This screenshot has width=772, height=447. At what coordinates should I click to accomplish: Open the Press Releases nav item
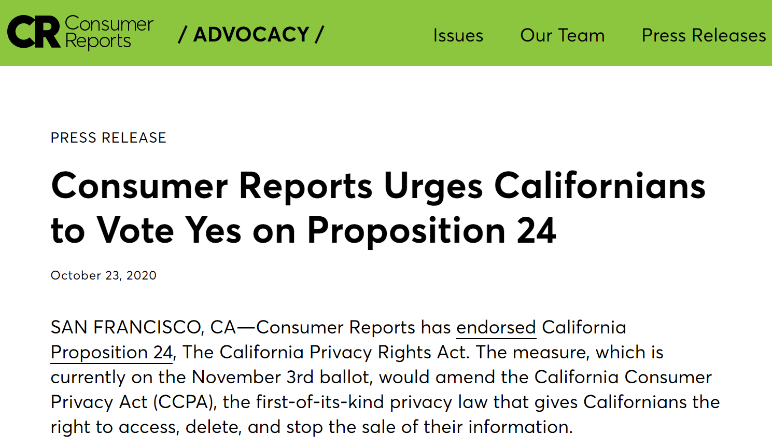click(x=704, y=35)
